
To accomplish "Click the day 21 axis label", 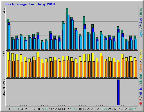I will pos(93,109).
